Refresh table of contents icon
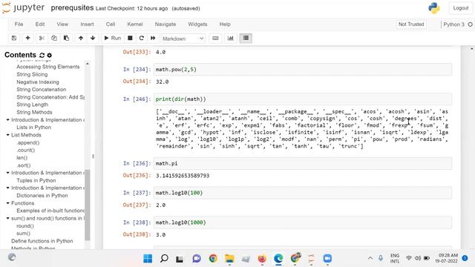The image size is (475, 267). tap(42, 55)
